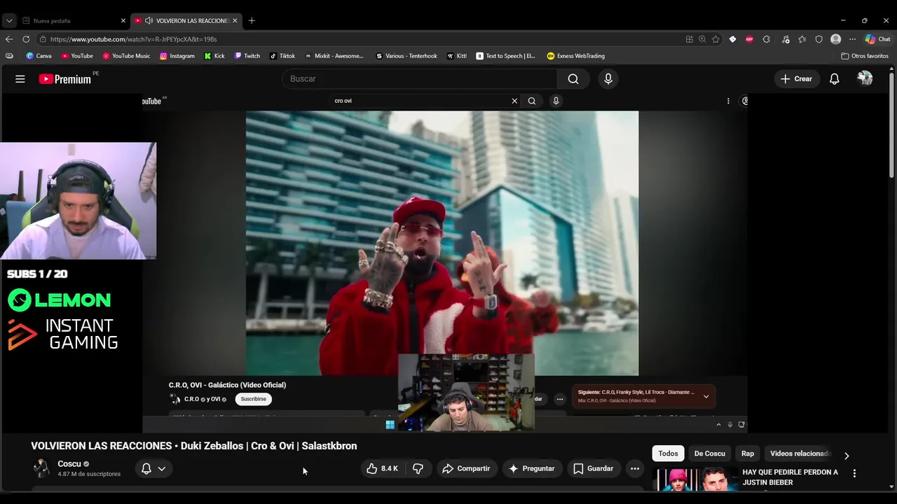The height and width of the screenshot is (504, 897).
Task: Expand the Otros favoritos folder
Action: tap(865, 56)
